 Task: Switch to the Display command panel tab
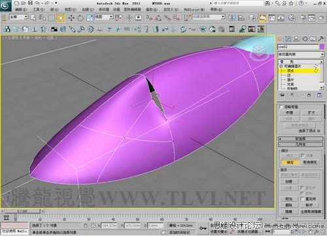313,39
